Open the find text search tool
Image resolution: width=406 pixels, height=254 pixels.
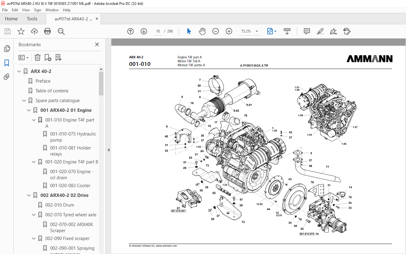(61, 31)
